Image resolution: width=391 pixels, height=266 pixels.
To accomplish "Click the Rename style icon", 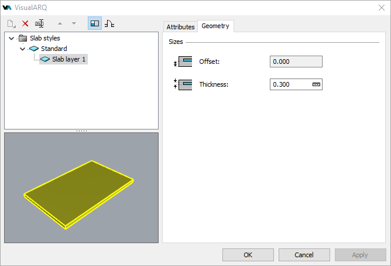I will tap(39, 23).
